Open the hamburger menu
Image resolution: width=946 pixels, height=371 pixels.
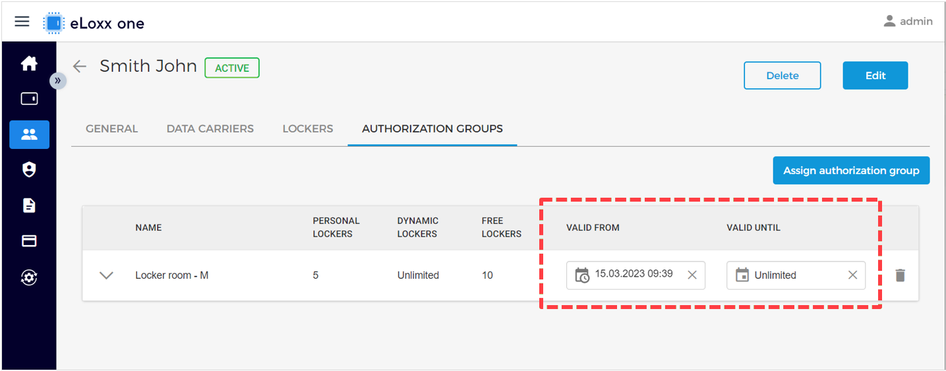22,22
